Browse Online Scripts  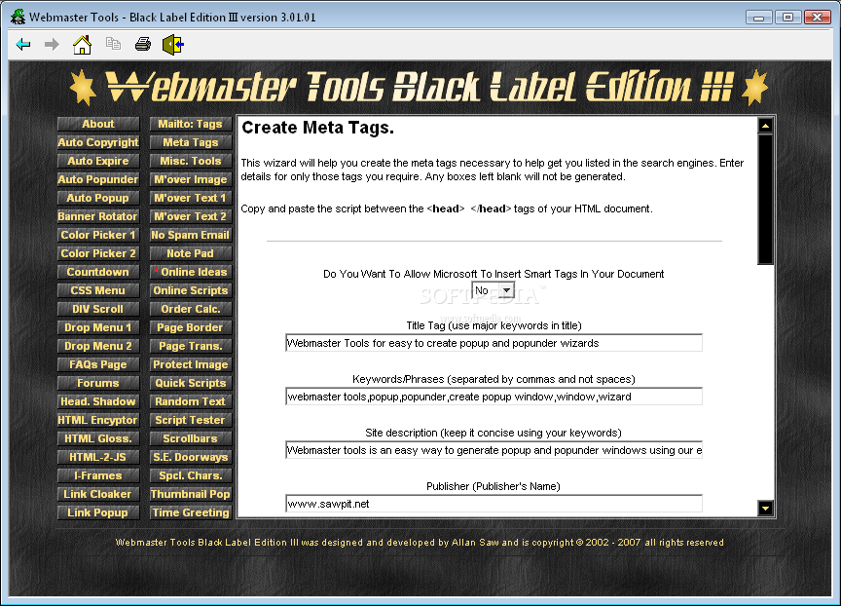point(191,290)
